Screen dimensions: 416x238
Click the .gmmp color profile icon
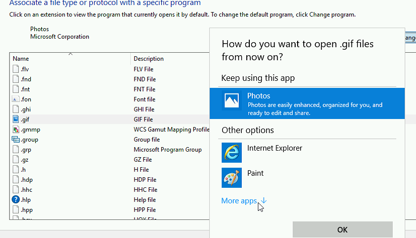pos(16,130)
